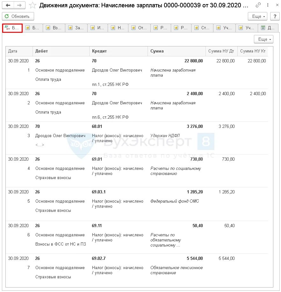The image size is (281, 292).
Task: Open the last tab with table icon Д...
Action: coord(268,28)
